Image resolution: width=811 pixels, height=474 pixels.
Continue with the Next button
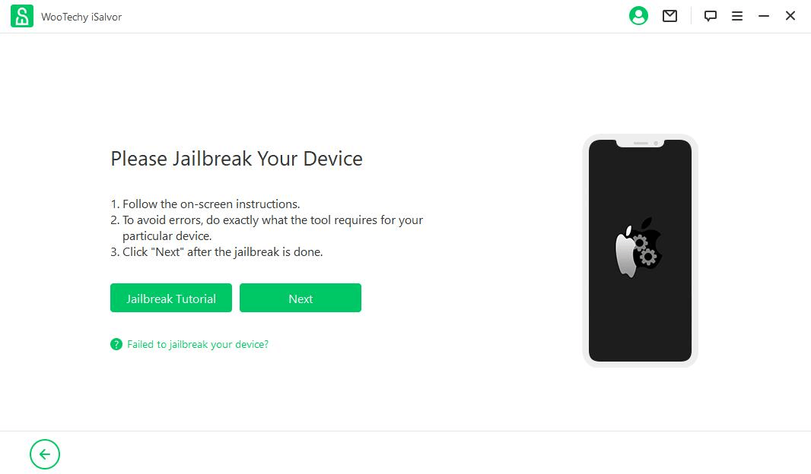(301, 298)
